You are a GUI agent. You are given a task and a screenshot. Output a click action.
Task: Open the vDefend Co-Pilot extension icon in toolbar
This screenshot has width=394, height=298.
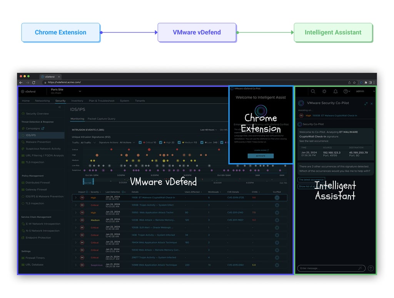click(x=361, y=82)
